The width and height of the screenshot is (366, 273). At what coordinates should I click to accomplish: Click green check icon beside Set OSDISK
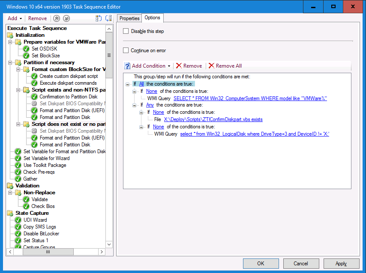click(26, 49)
